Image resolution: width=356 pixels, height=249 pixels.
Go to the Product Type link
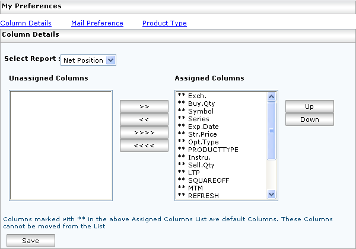pos(164,24)
